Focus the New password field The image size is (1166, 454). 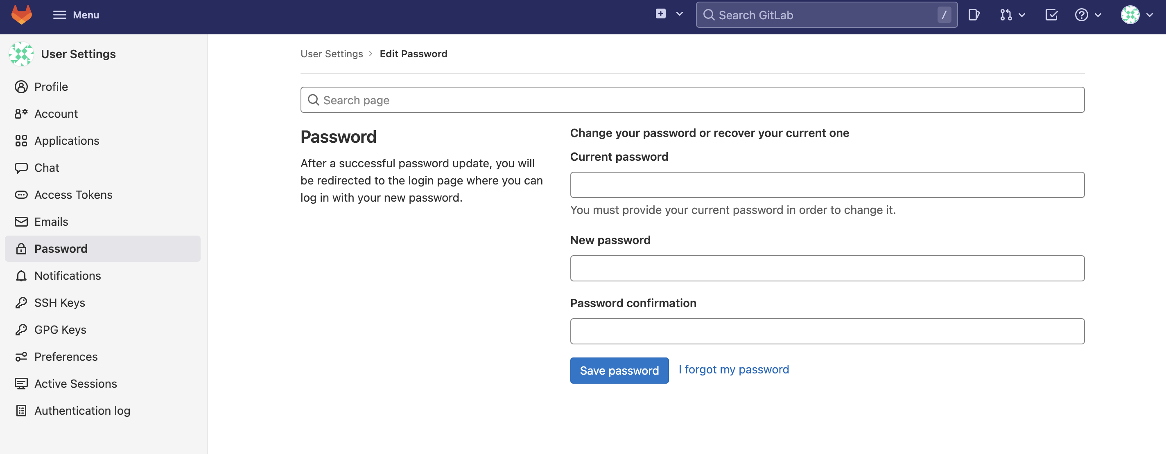(x=827, y=268)
